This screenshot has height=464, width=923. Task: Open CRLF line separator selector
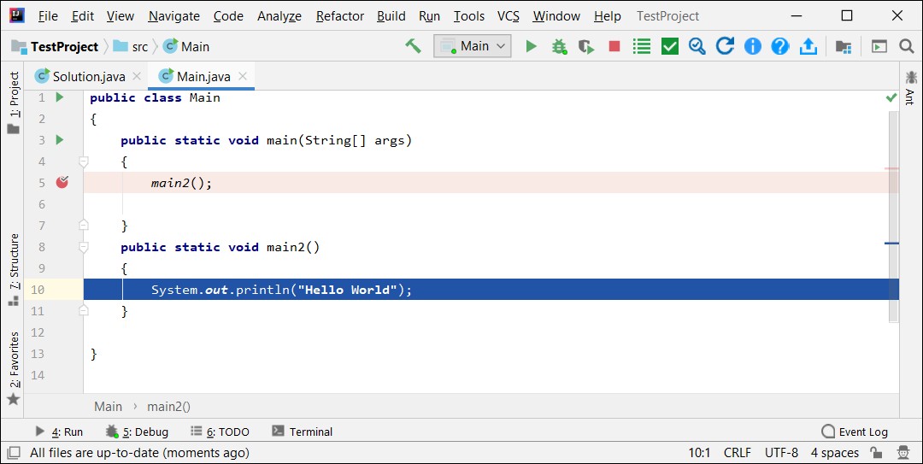coord(737,452)
